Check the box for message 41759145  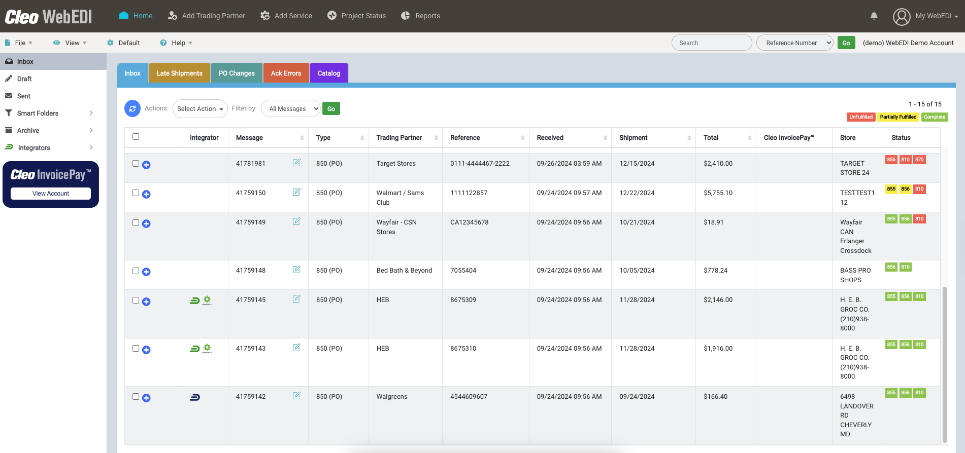[x=136, y=300]
